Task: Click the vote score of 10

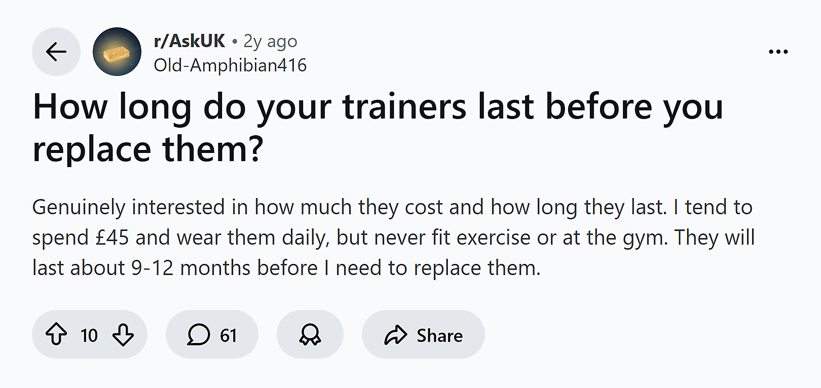Action: click(89, 335)
